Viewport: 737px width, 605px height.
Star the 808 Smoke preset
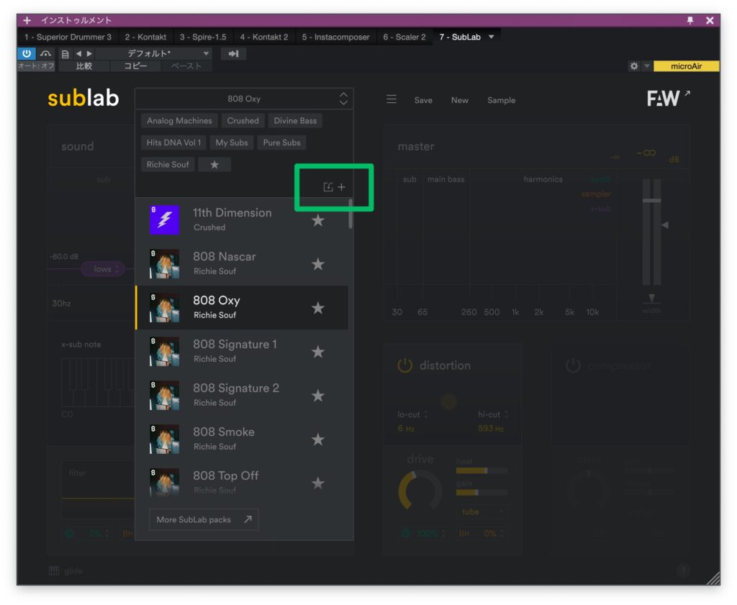[x=317, y=440]
